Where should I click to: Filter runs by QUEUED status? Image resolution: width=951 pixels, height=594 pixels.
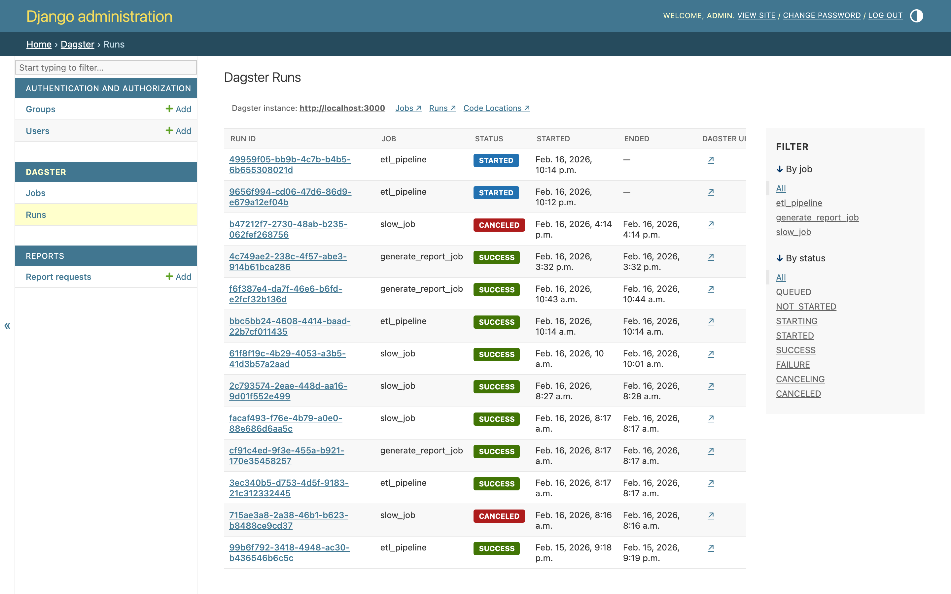793,292
